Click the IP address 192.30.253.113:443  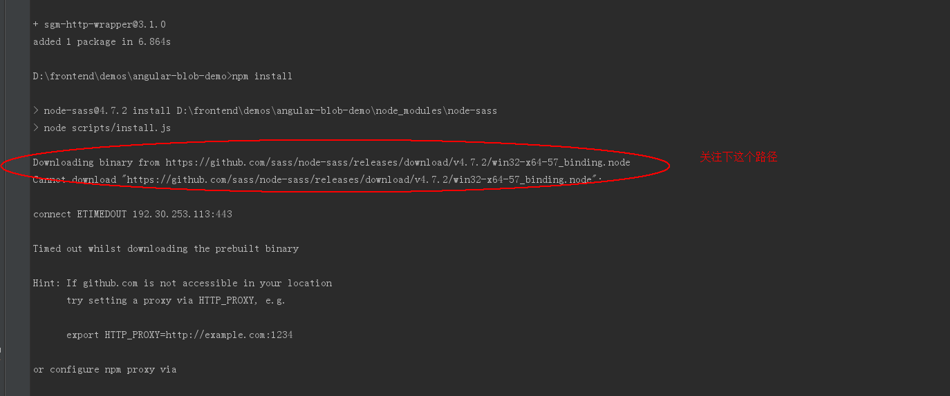coord(183,215)
